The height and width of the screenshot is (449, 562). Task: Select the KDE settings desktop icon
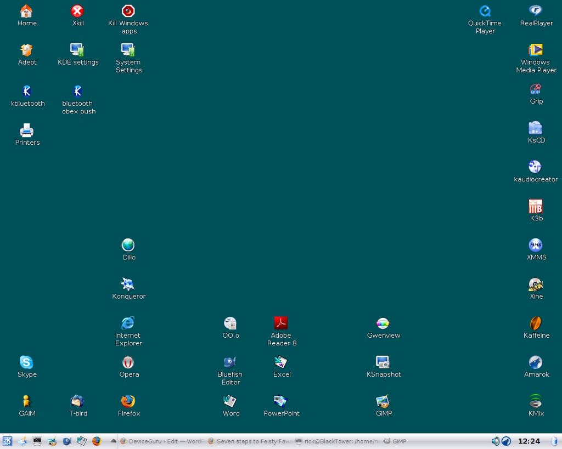(77, 50)
